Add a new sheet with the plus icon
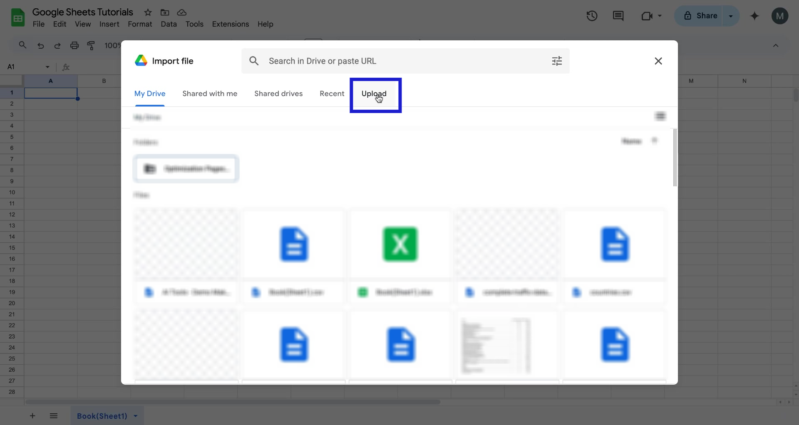This screenshot has height=425, width=799. (32, 416)
